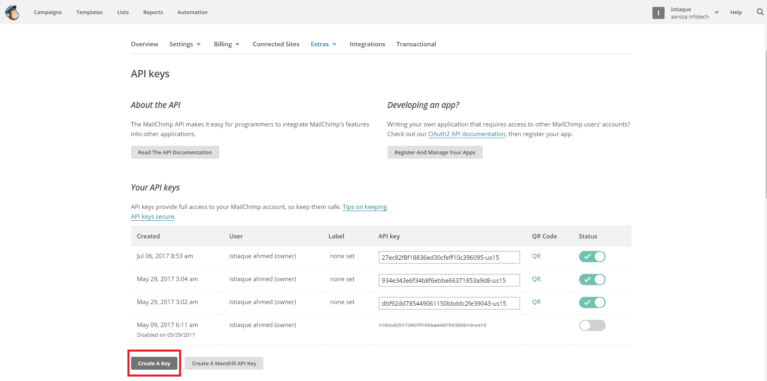The width and height of the screenshot is (767, 381).
Task: Go to the Campaigns menu
Action: (48, 12)
